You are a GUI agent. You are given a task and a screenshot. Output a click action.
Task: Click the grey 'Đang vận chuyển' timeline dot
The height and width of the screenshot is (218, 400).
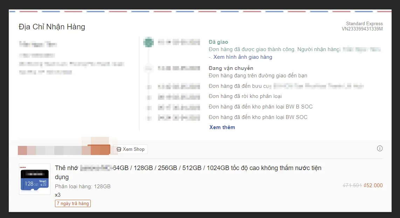tap(149, 69)
